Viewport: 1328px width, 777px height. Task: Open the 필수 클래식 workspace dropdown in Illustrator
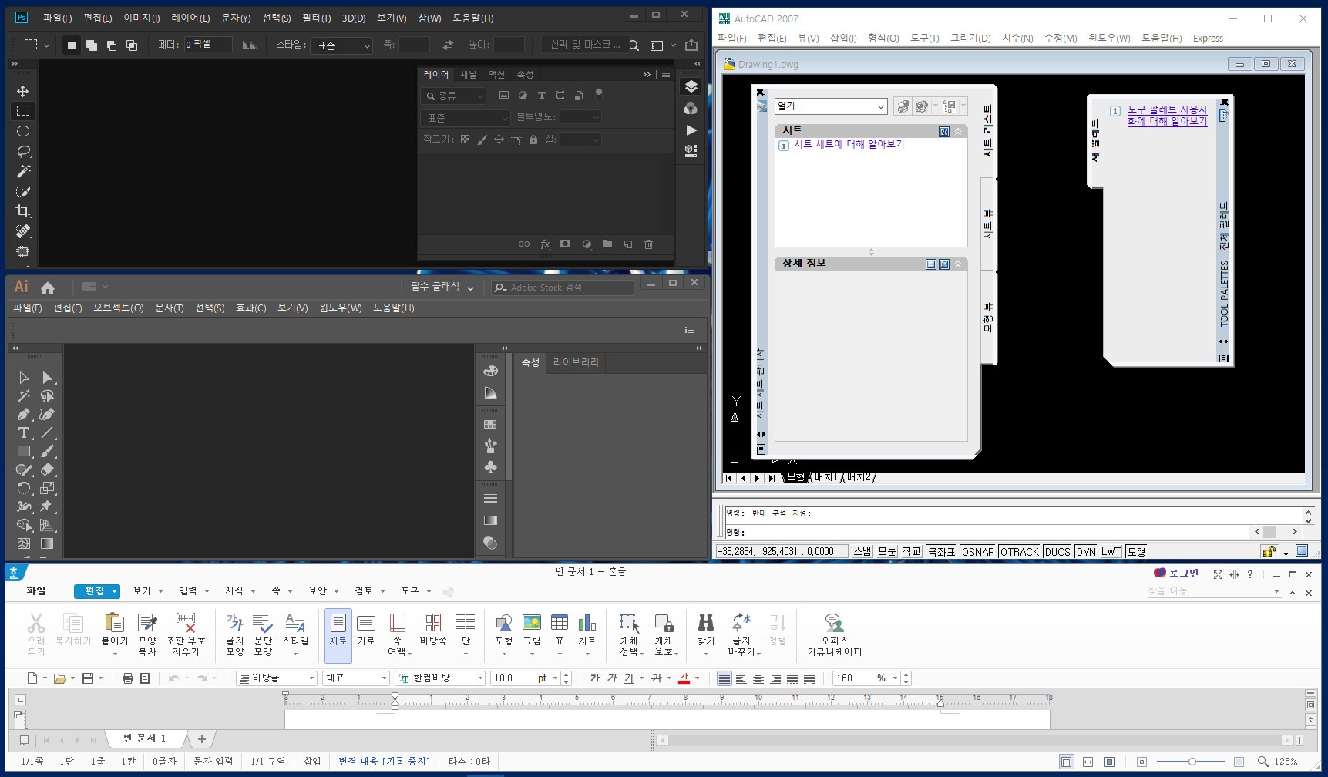(442, 287)
